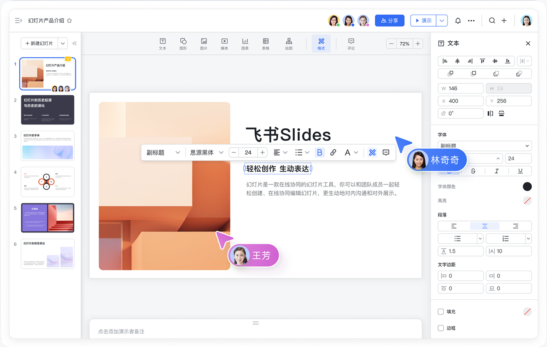Image resolution: width=547 pixels, height=347 pixels.
Task: Toggle strikethrough in text panel
Action: (x=473, y=171)
